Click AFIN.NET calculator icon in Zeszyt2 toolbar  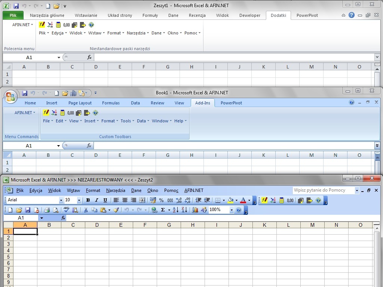click(282, 200)
